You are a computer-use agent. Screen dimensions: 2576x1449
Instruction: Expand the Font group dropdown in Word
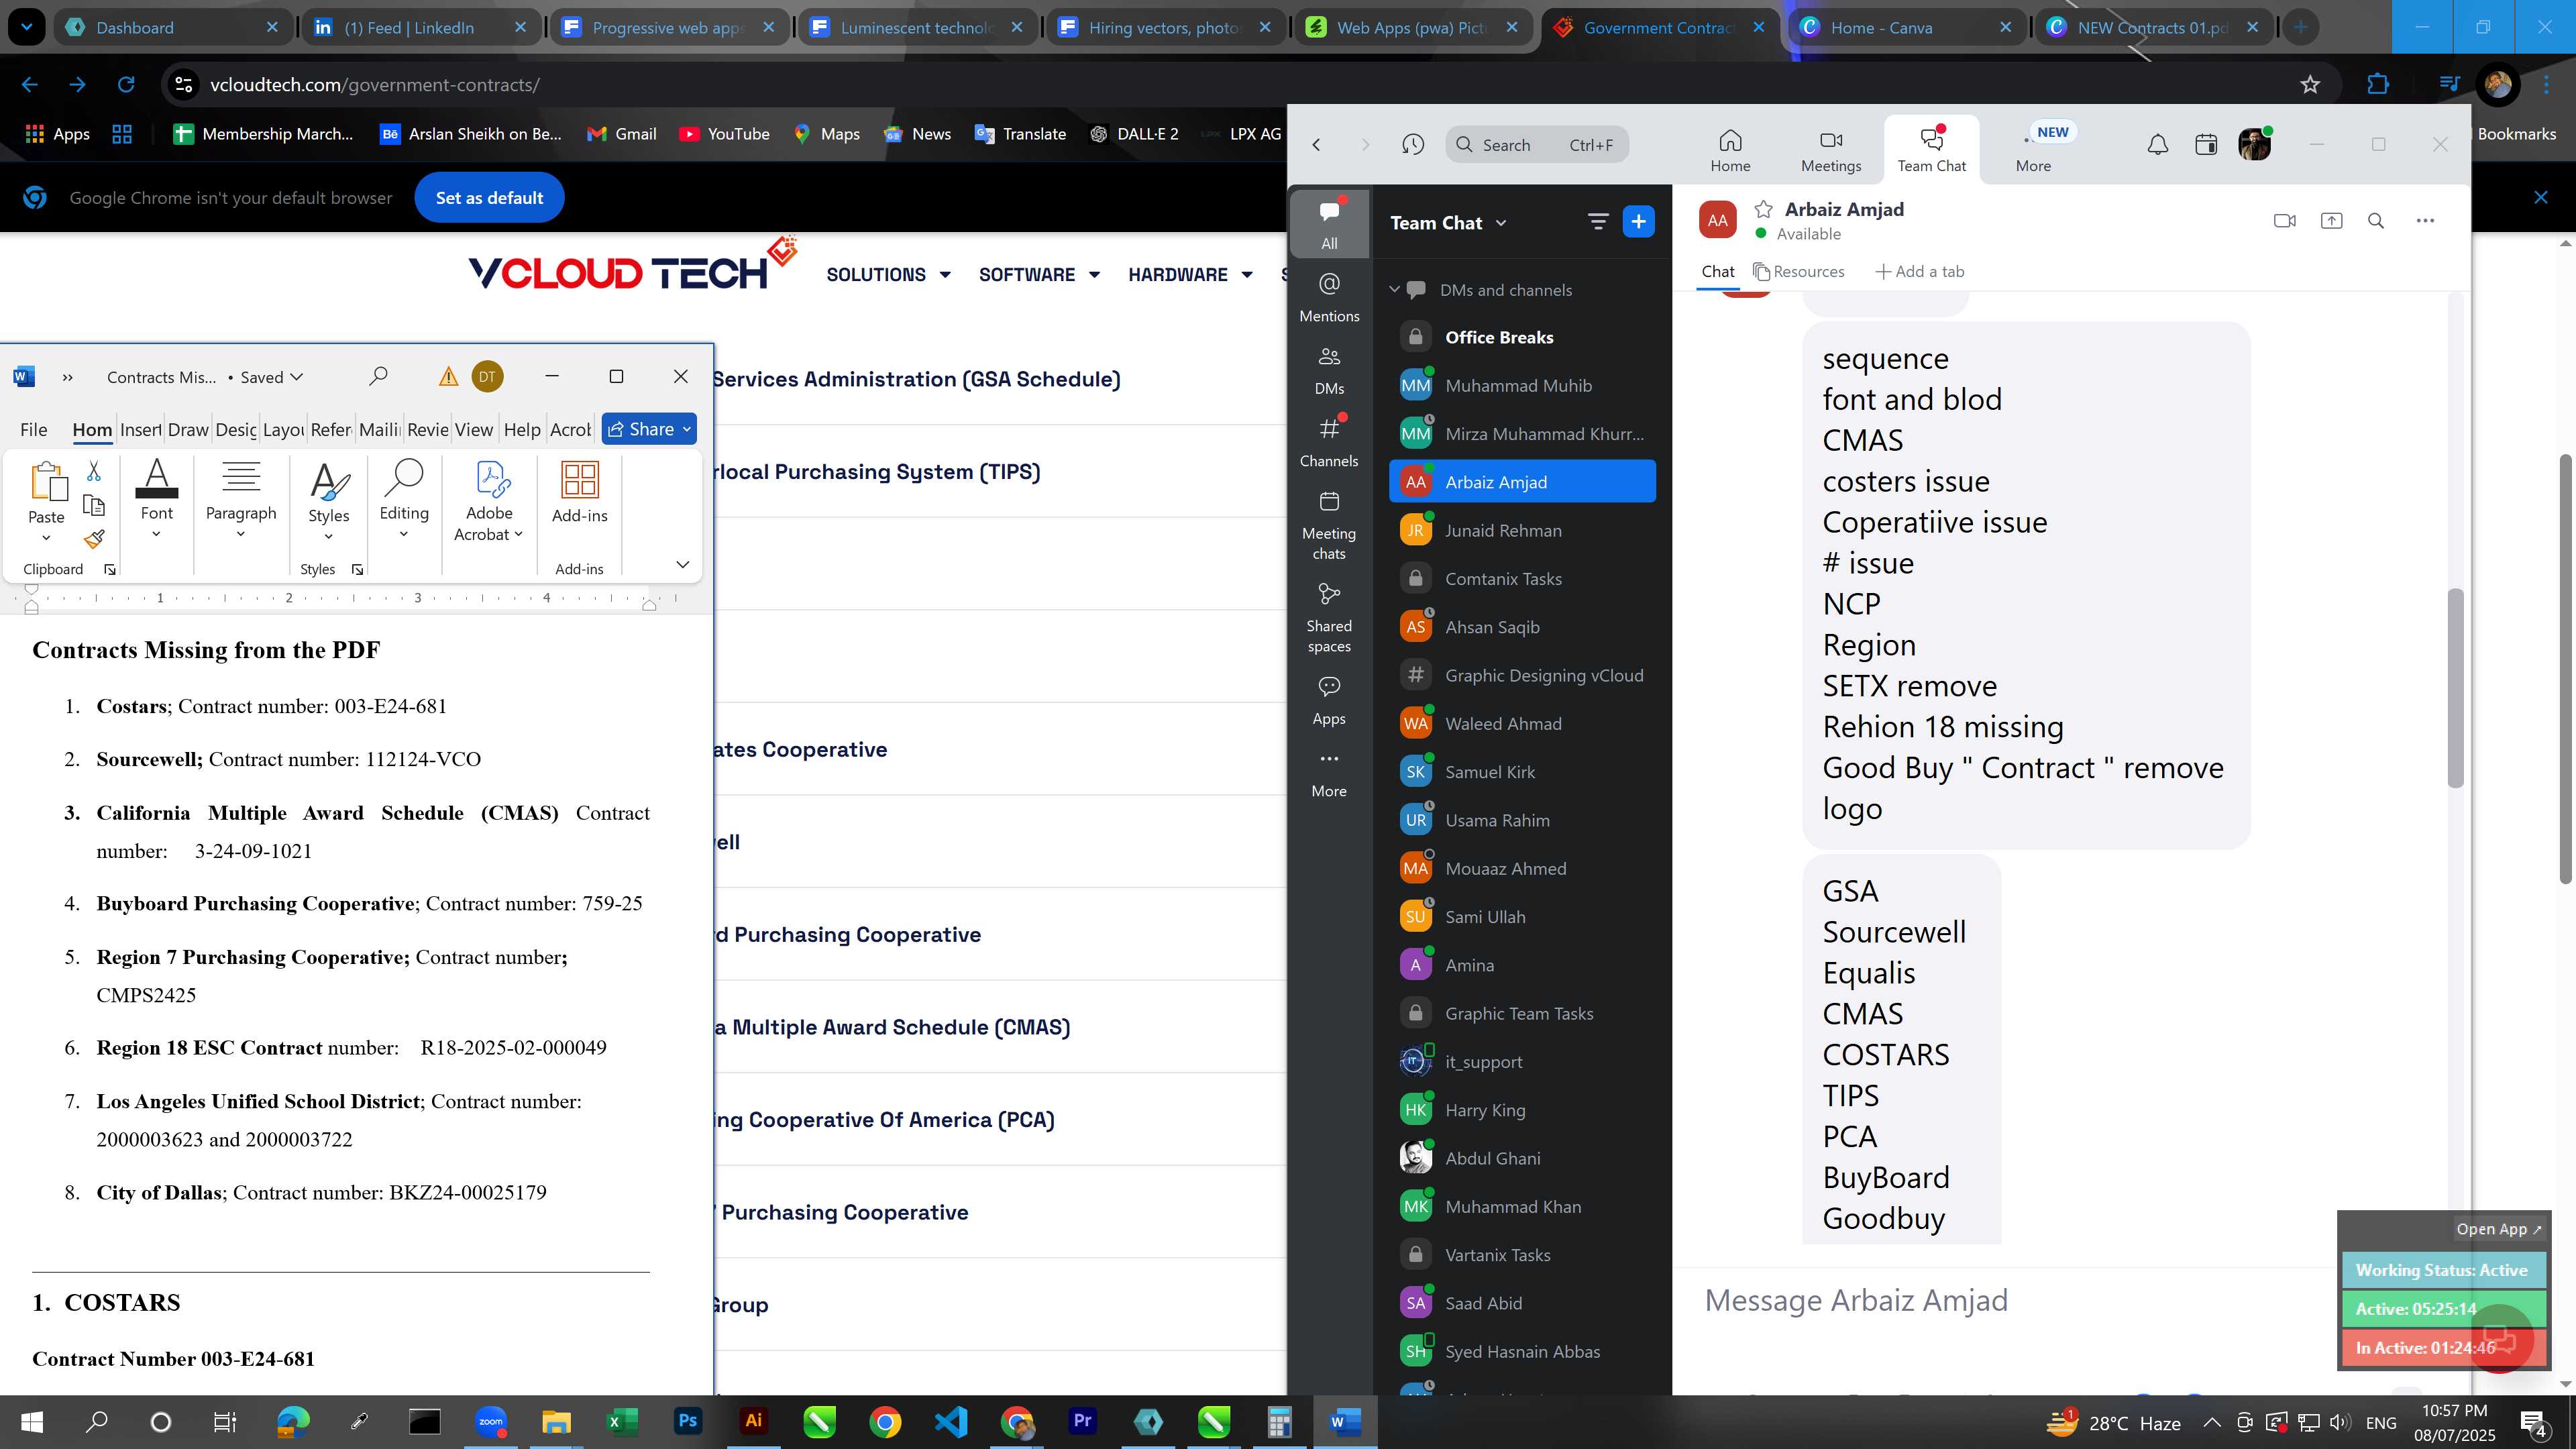point(156,534)
